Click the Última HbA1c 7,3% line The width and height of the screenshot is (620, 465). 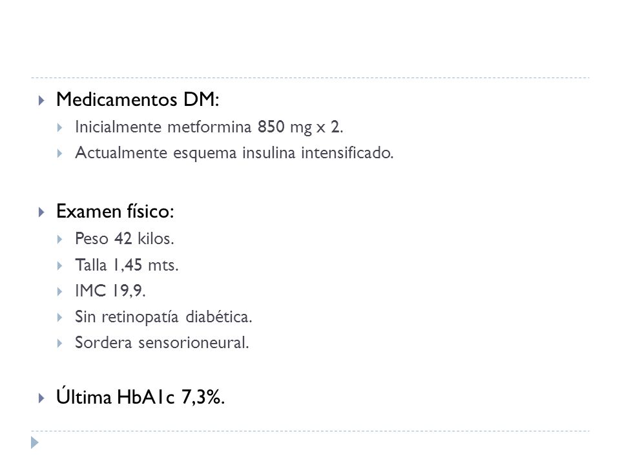click(x=140, y=397)
